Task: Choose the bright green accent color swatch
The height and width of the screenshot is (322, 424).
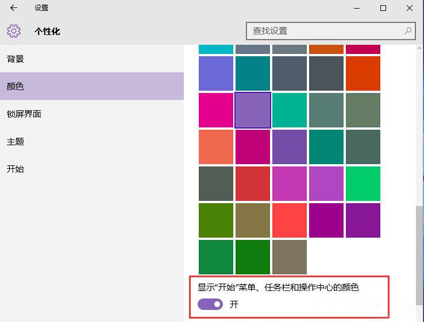Action: coord(363,183)
